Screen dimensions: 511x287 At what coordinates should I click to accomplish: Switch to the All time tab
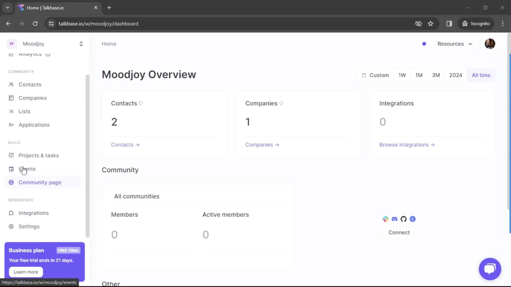coord(481,75)
